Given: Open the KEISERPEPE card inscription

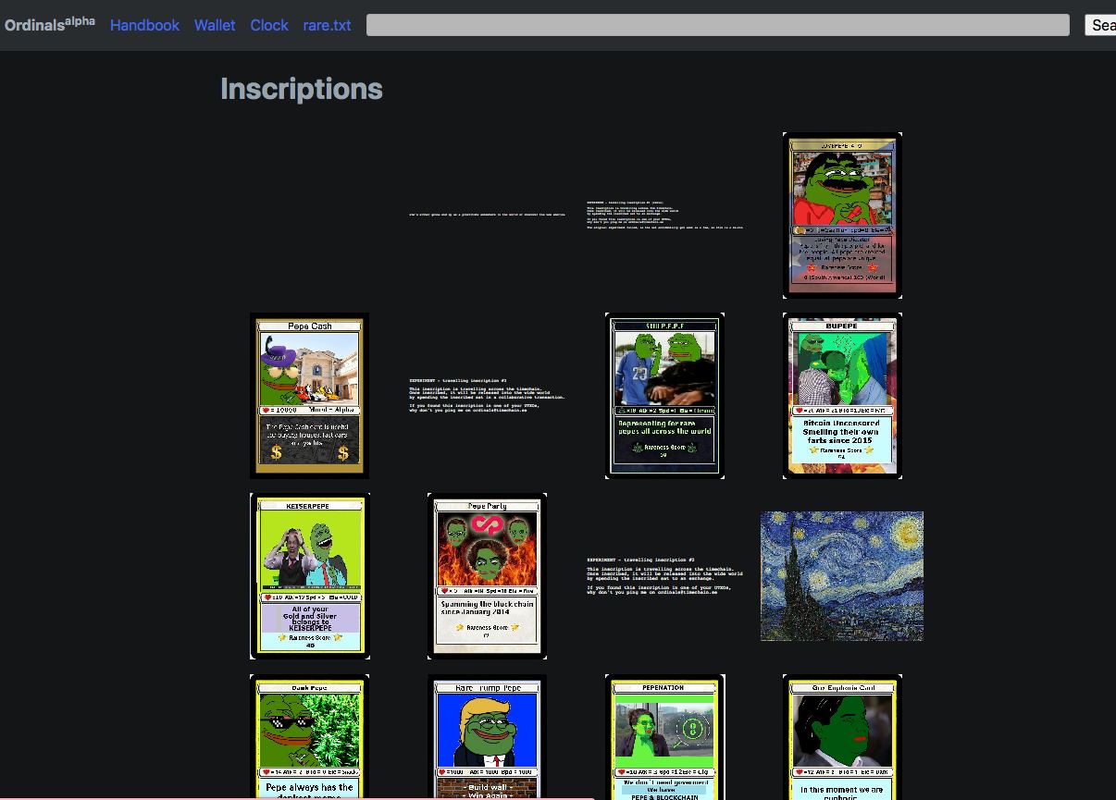Looking at the screenshot, I should pos(309,576).
